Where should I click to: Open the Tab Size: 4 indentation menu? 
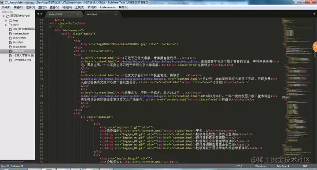283,166
